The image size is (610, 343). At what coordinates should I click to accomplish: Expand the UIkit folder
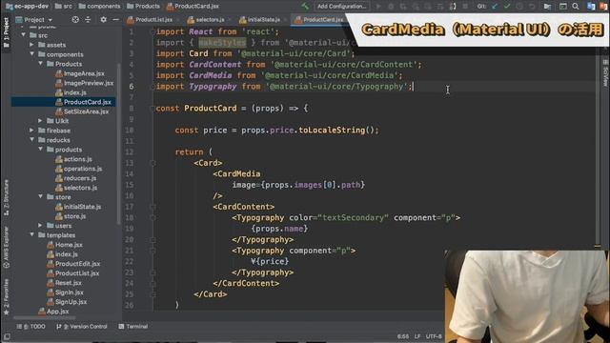[x=41, y=121]
